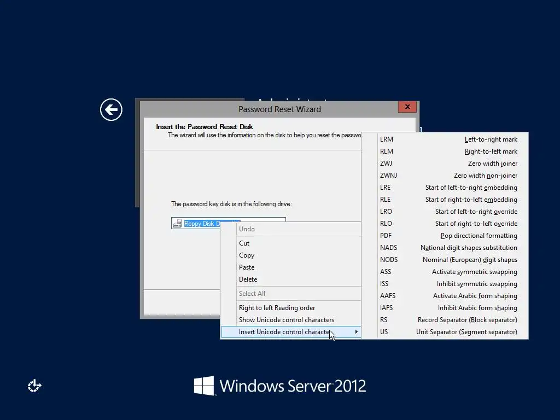Image resolution: width=560 pixels, height=420 pixels.
Task: Select NODS Nominal digit shapes
Action: (x=445, y=260)
